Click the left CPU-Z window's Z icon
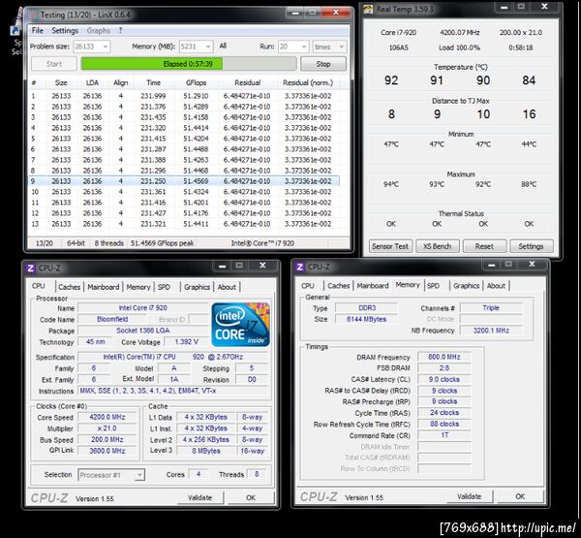Screen dimensions: 581x538 click(x=31, y=268)
